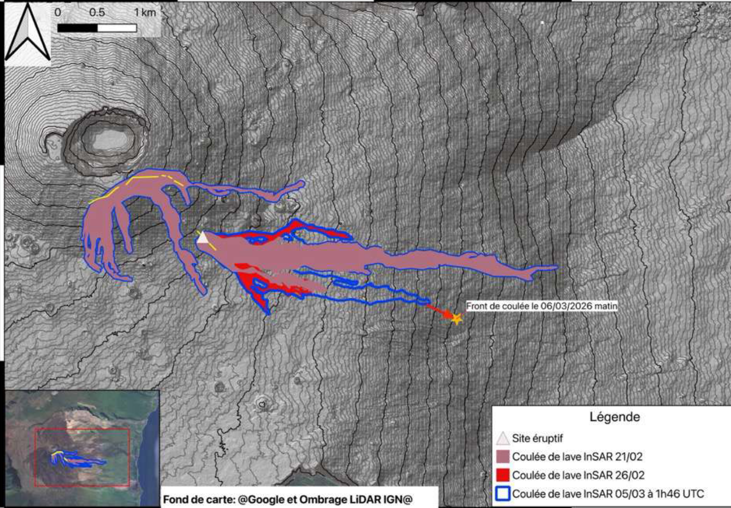Select the red InSAR 26/02 legend swatch

click(502, 475)
